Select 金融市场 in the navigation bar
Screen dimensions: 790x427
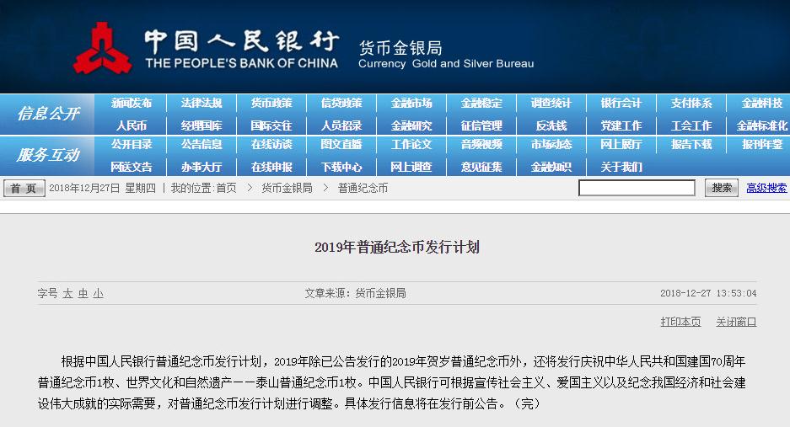pos(411,104)
